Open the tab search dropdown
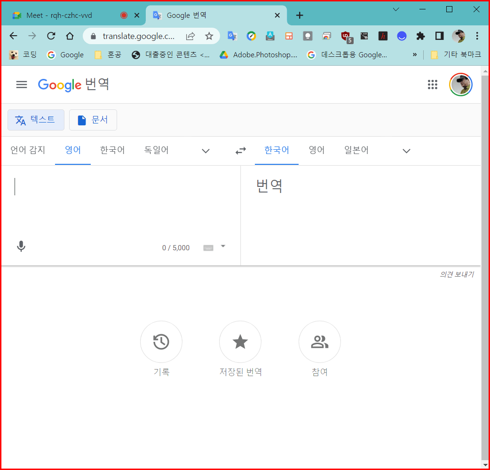 (396, 9)
